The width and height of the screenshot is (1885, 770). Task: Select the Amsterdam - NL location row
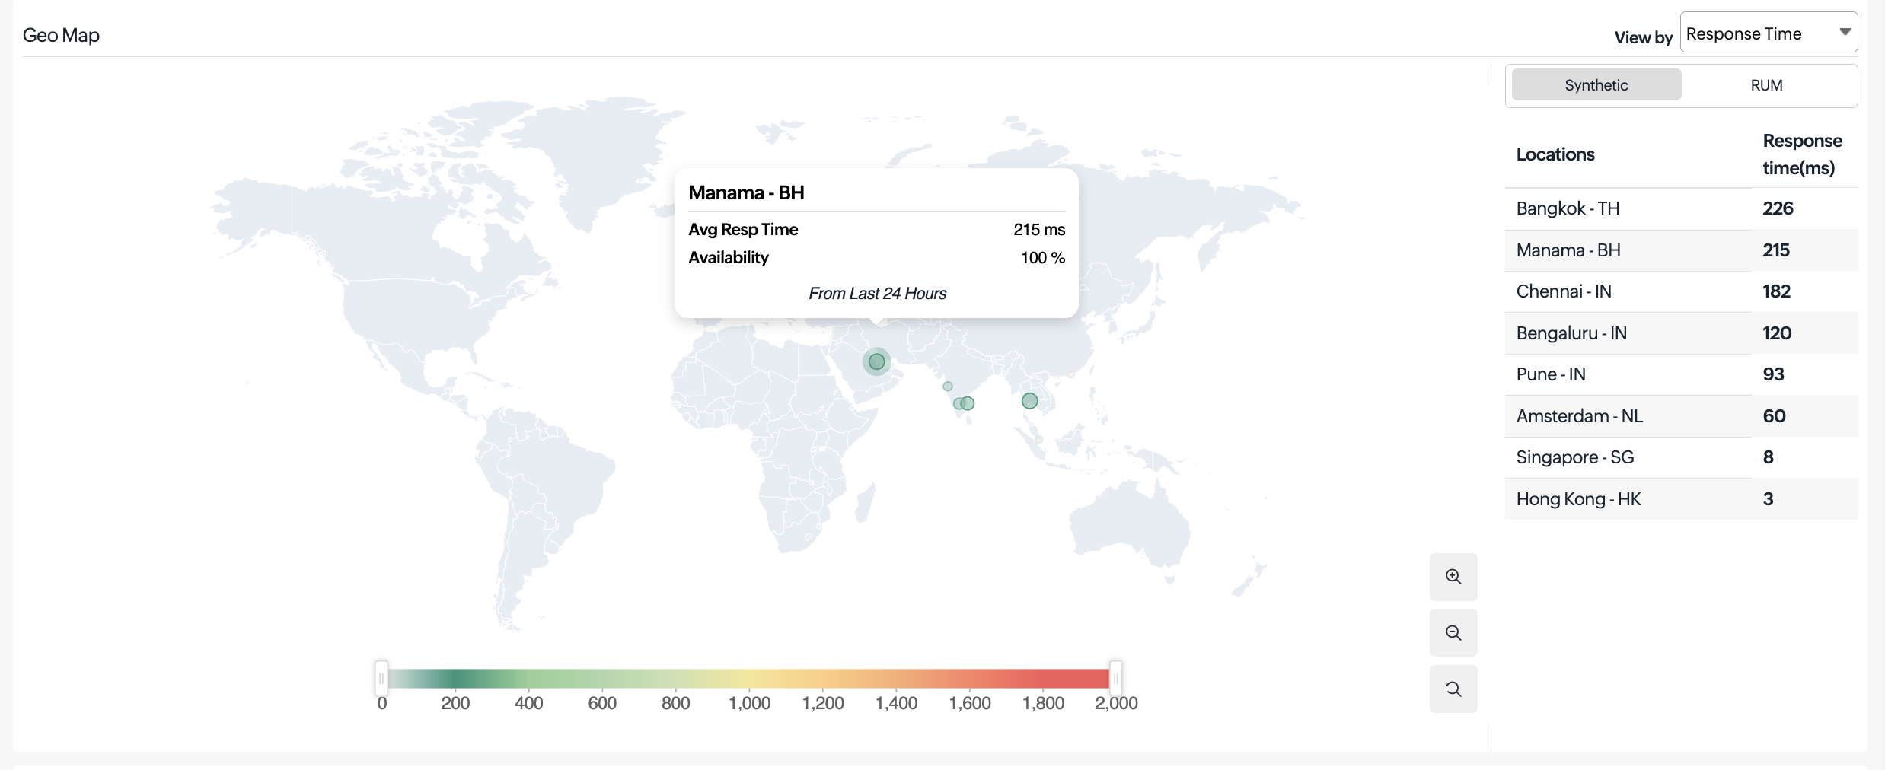coord(1681,416)
